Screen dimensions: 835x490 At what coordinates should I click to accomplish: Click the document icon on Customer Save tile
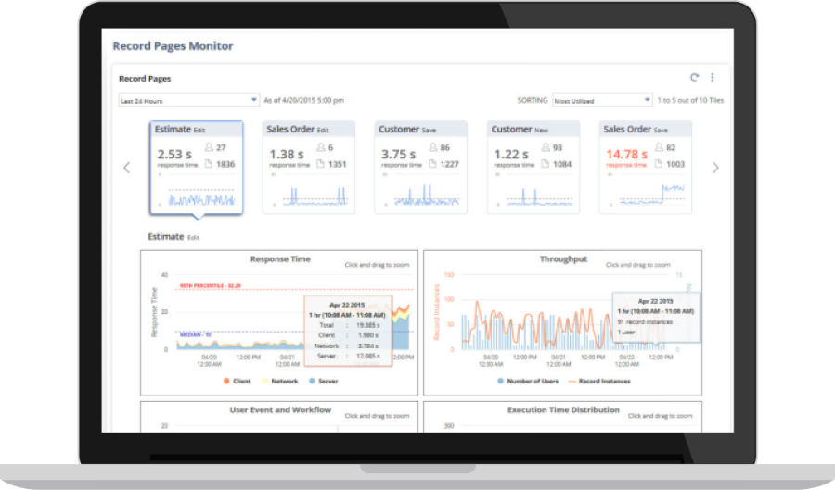click(432, 164)
